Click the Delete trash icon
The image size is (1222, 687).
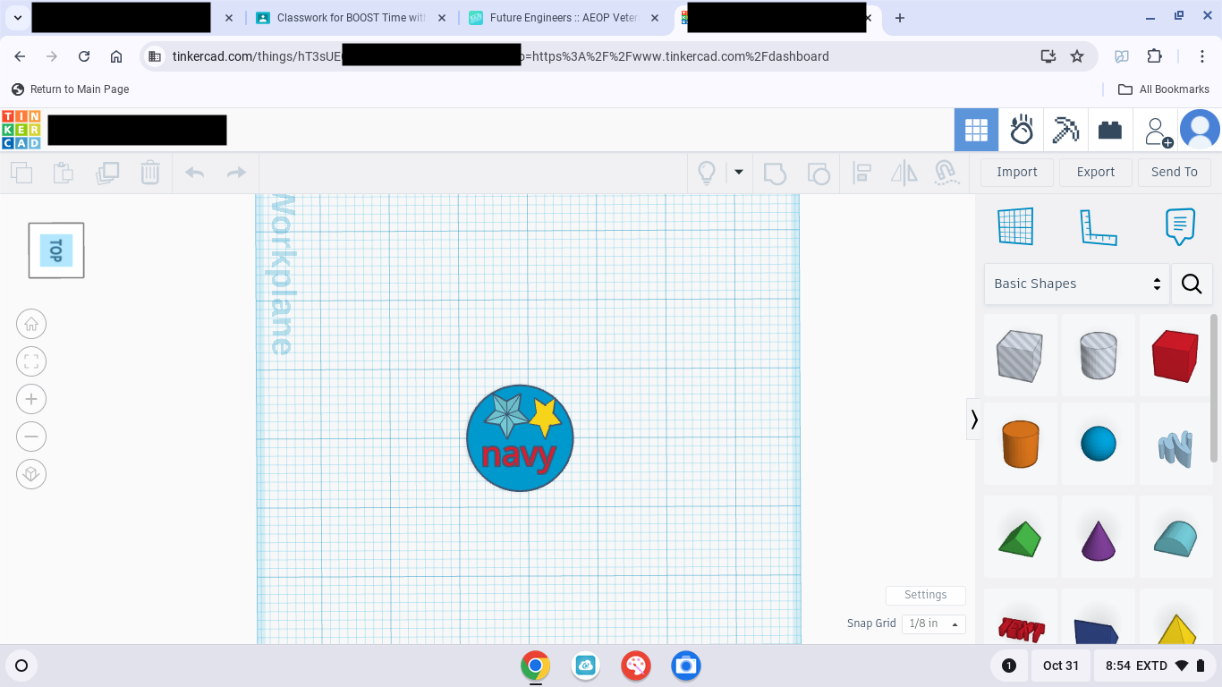pyautogui.click(x=150, y=173)
